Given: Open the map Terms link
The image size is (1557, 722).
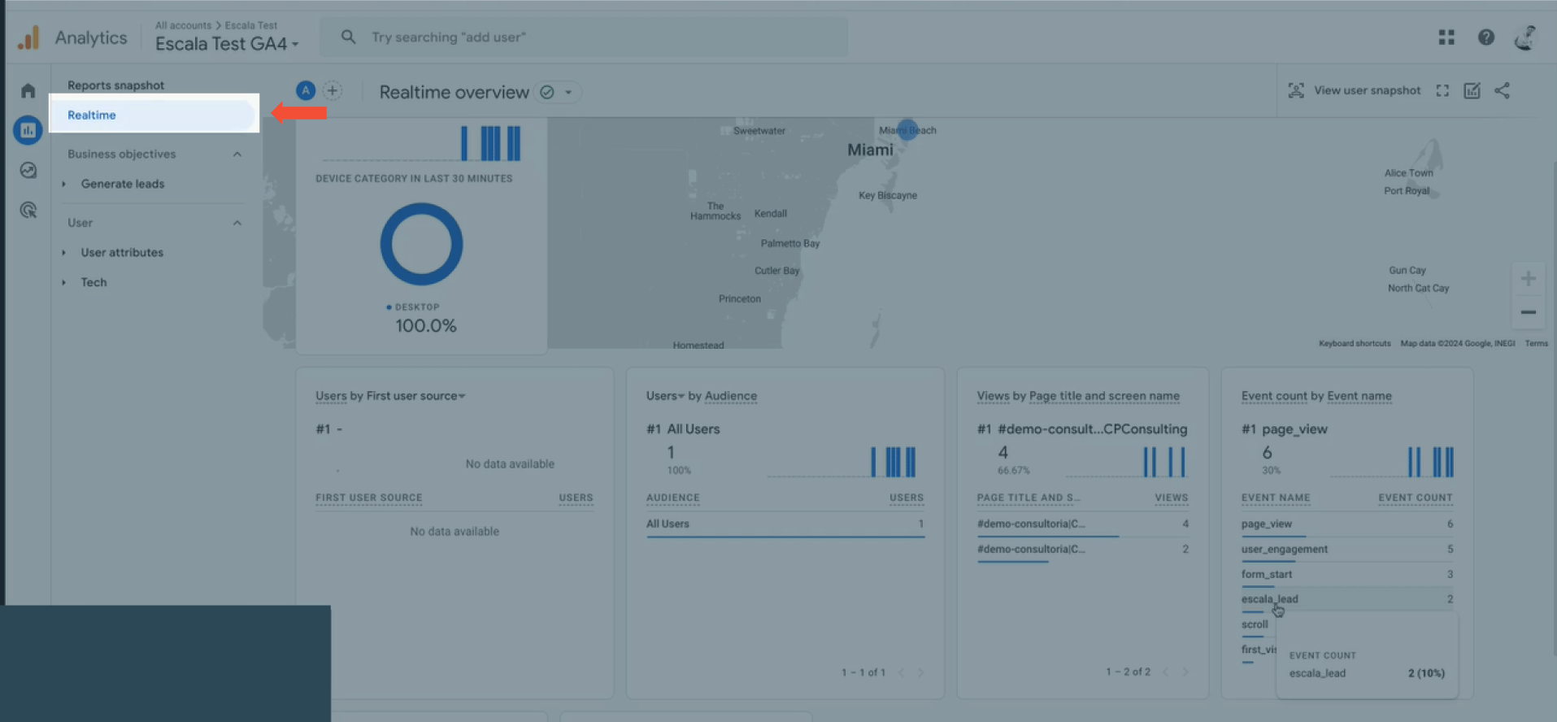Looking at the screenshot, I should [x=1536, y=344].
